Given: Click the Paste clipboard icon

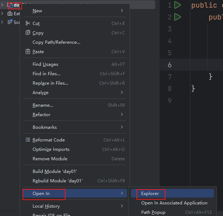Looking at the screenshot, I should coord(28,51).
